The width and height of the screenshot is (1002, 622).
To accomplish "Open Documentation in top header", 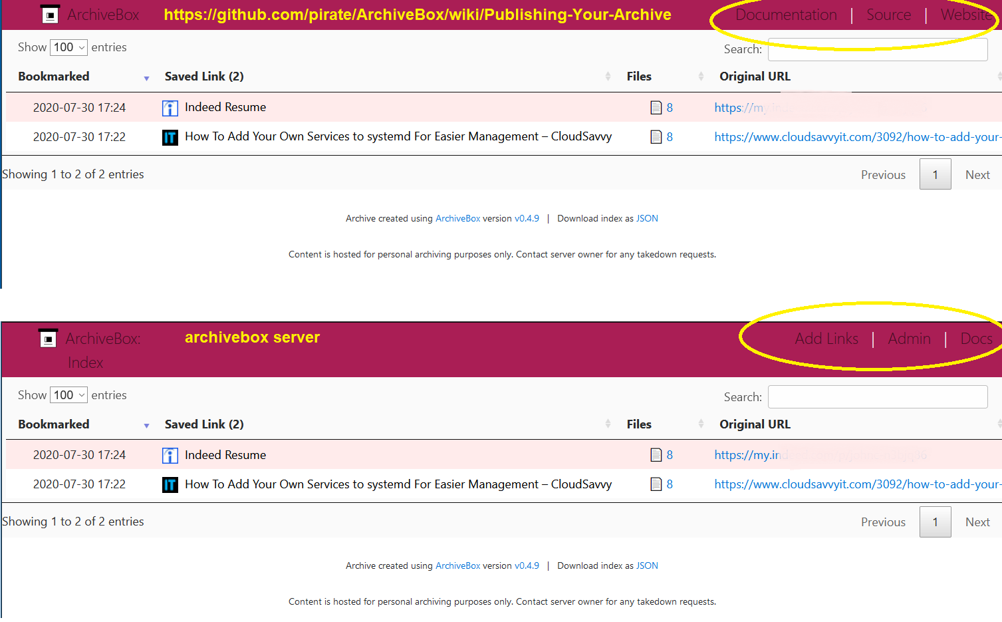I will 786,15.
